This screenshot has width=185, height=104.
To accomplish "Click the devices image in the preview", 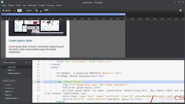I will point(38,28).
